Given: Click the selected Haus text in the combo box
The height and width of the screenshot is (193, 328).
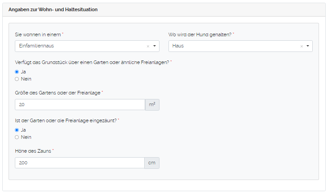Looking at the screenshot, I should [178, 46].
